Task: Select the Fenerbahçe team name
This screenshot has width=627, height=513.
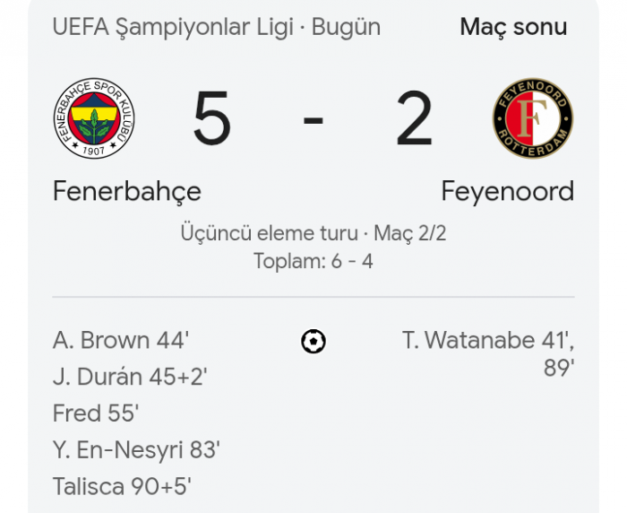Action: coord(127,191)
